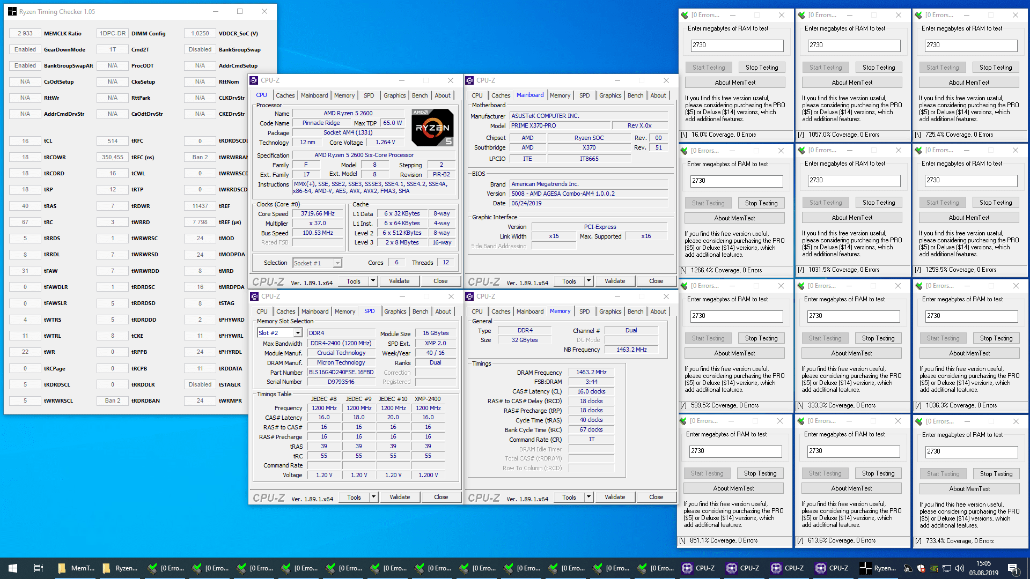Switch to Ryzen Timing Checker taskbar item
1030x579 pixels.
pos(878,568)
